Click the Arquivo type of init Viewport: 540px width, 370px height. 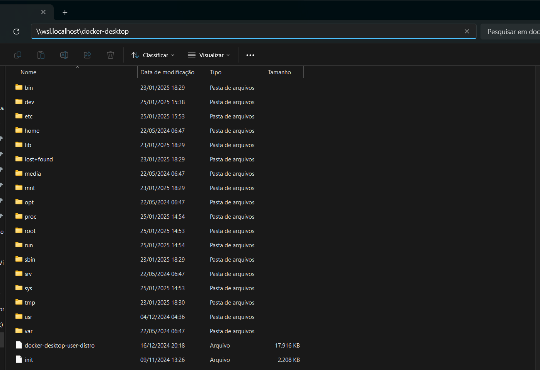[x=220, y=360]
